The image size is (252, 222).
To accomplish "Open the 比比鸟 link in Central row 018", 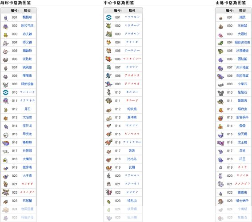I will click(x=132, y=159).
